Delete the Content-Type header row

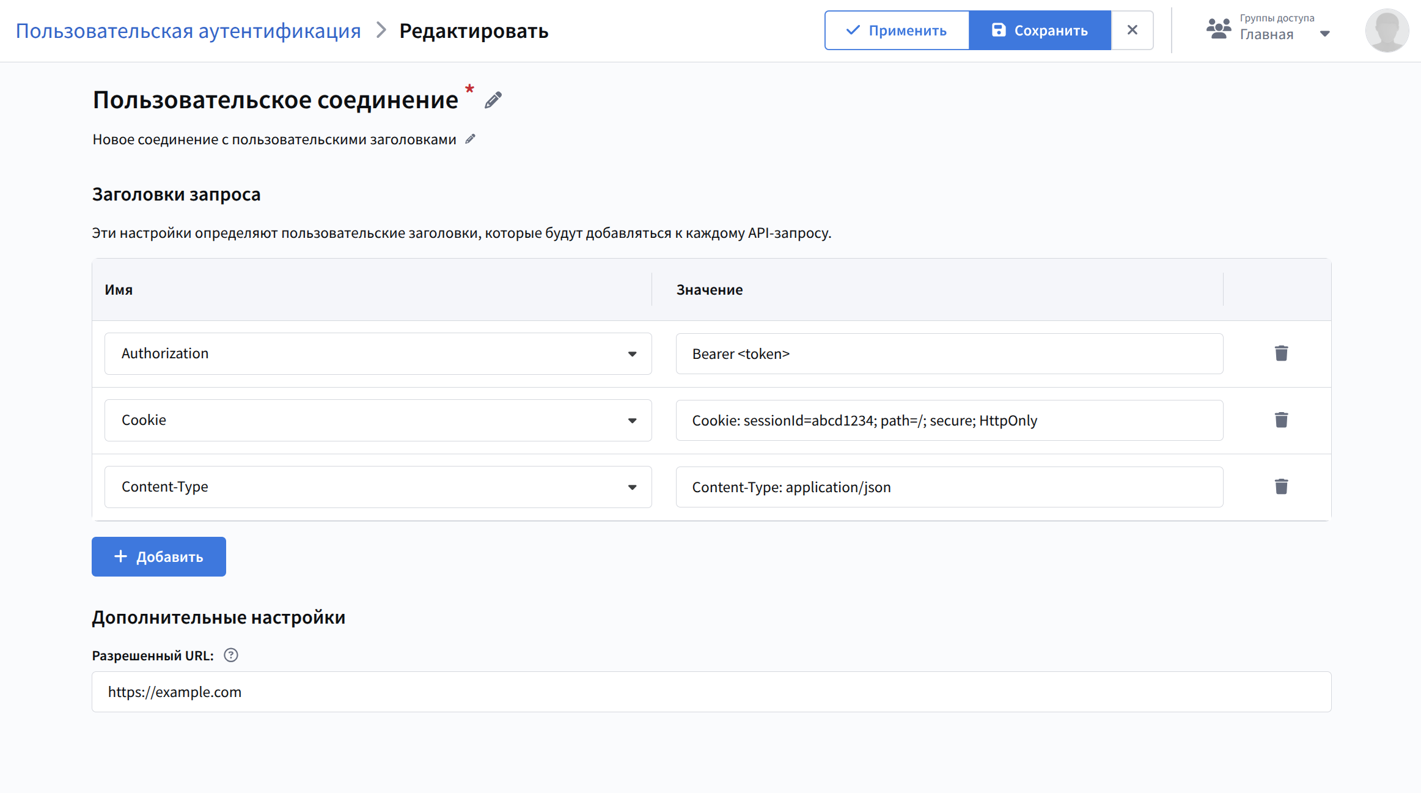click(x=1281, y=487)
